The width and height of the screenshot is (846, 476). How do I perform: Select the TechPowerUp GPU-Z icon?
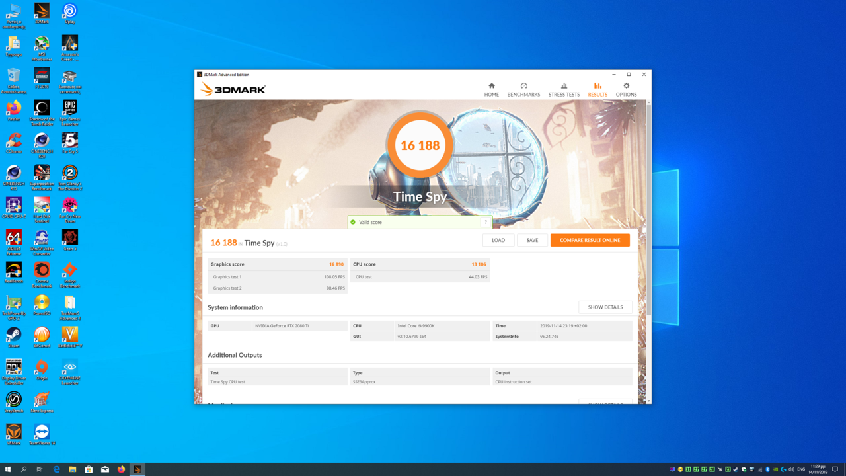pos(13,307)
